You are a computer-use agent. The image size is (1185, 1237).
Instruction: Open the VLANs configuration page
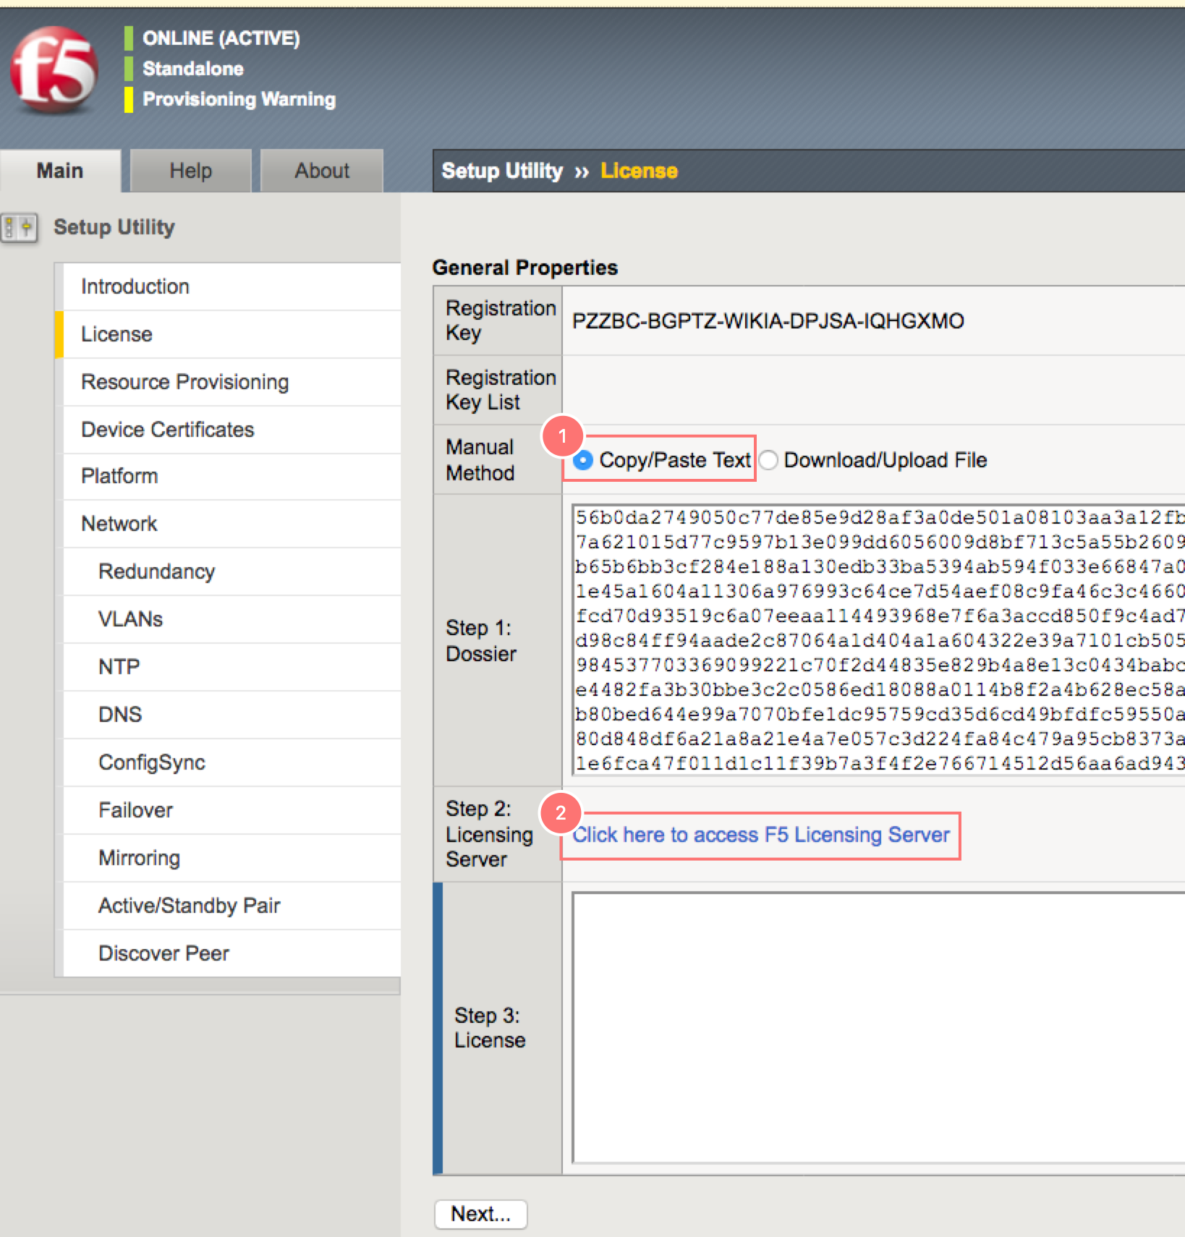(130, 619)
